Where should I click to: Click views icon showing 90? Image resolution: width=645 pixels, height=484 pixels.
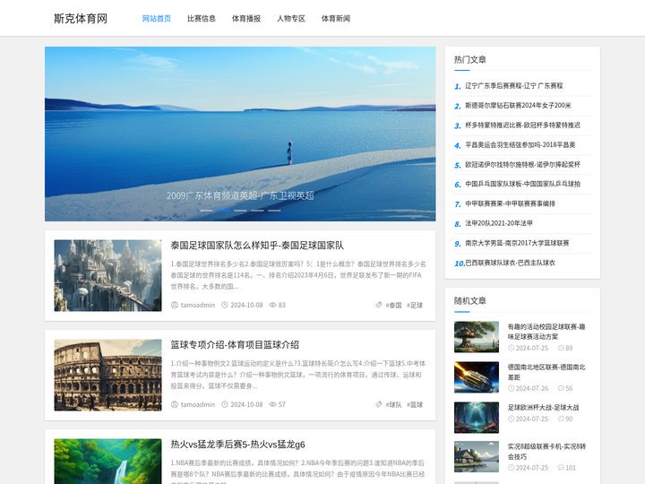click(x=561, y=419)
